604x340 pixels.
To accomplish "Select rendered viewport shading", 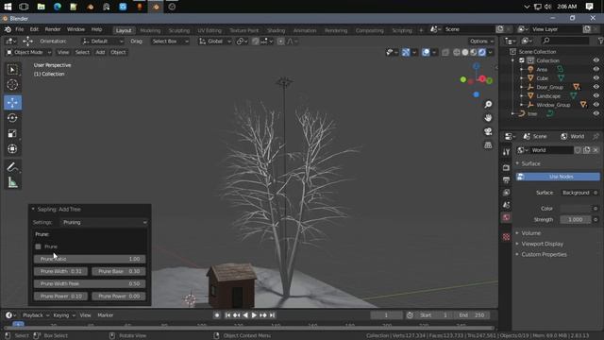I will click(482, 53).
